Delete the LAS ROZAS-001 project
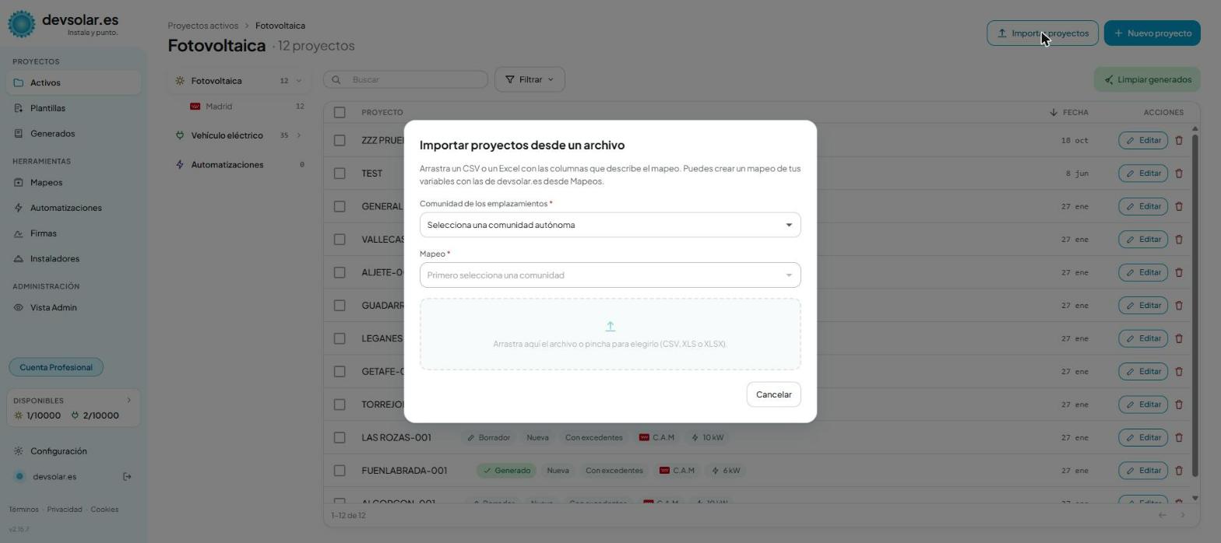 pos(1178,437)
